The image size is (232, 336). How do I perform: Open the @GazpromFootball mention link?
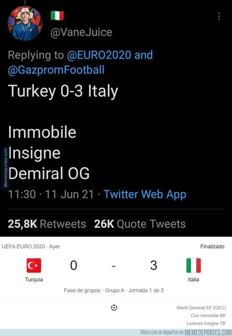(56, 69)
